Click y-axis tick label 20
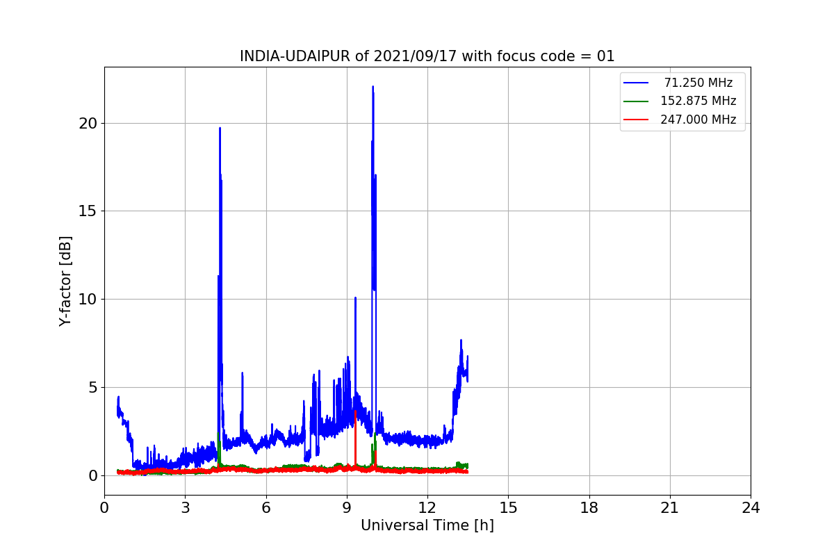Screen dimensions: 834x556 tap(88, 123)
